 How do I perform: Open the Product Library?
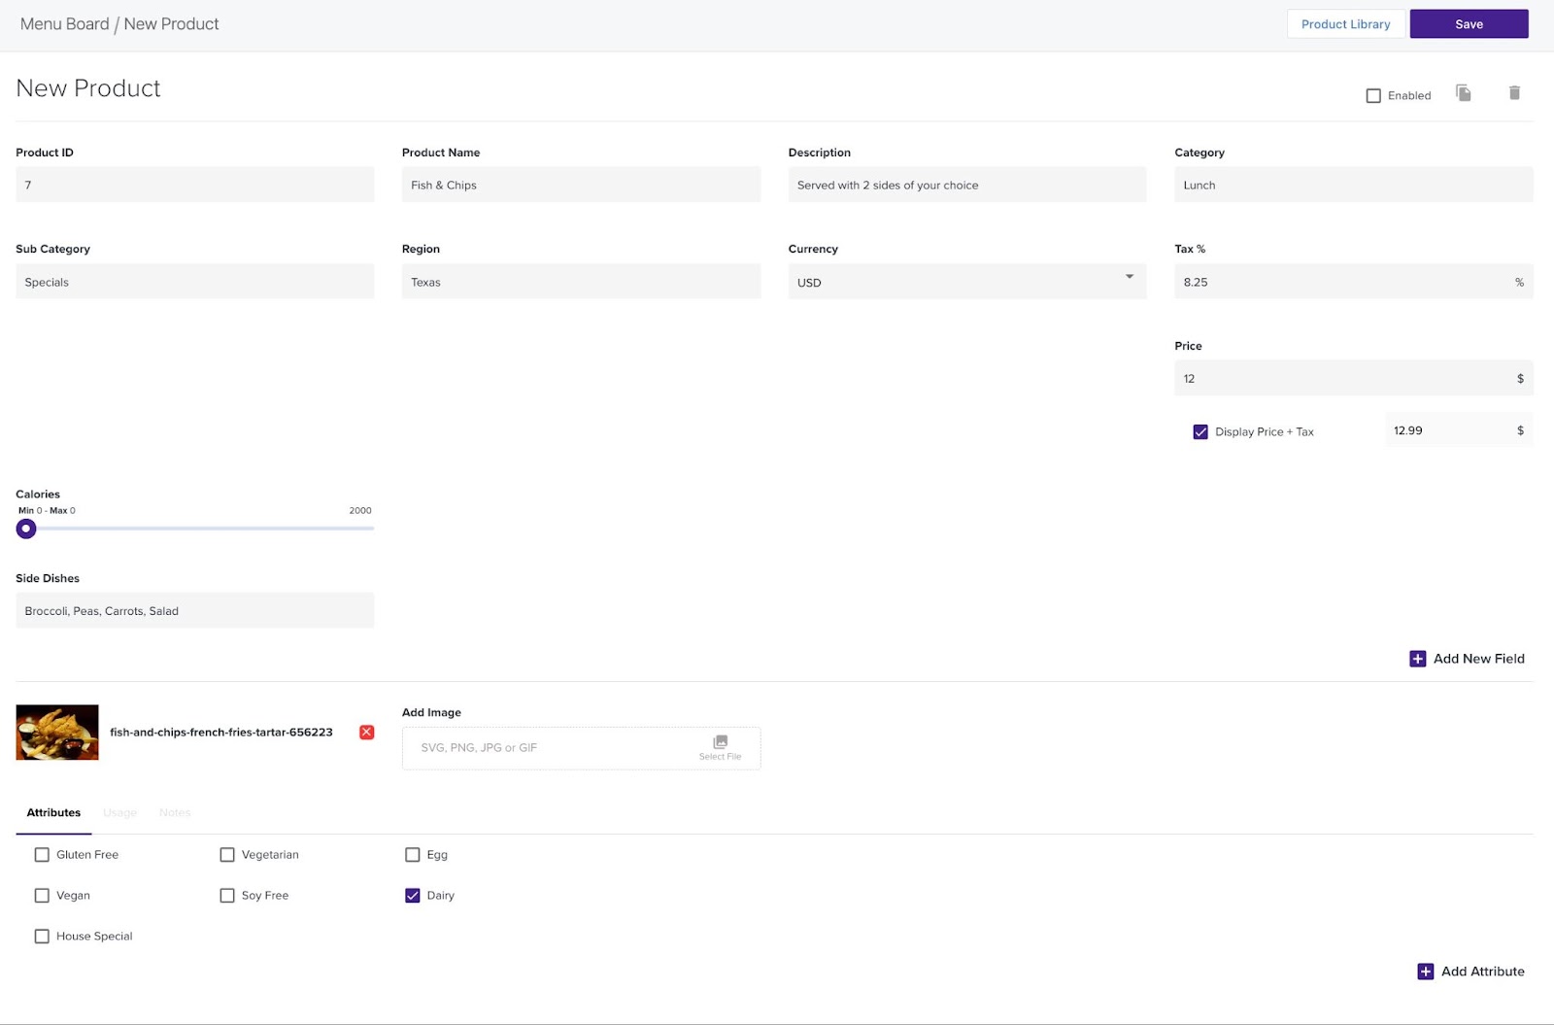tap(1345, 23)
